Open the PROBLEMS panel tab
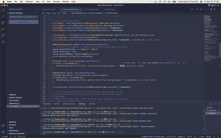 [x=46, y=104]
